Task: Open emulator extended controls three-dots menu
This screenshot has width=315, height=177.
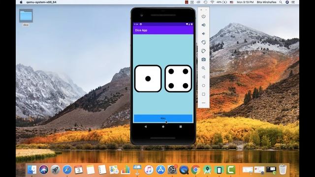Action: (203, 103)
